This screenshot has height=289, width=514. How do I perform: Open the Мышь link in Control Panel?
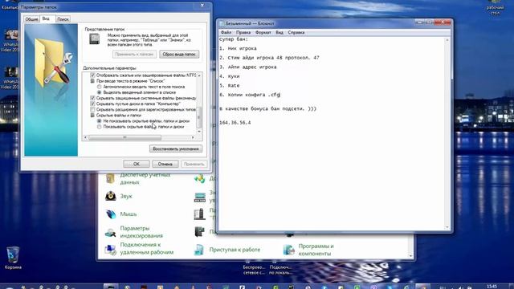pyautogui.click(x=128, y=214)
